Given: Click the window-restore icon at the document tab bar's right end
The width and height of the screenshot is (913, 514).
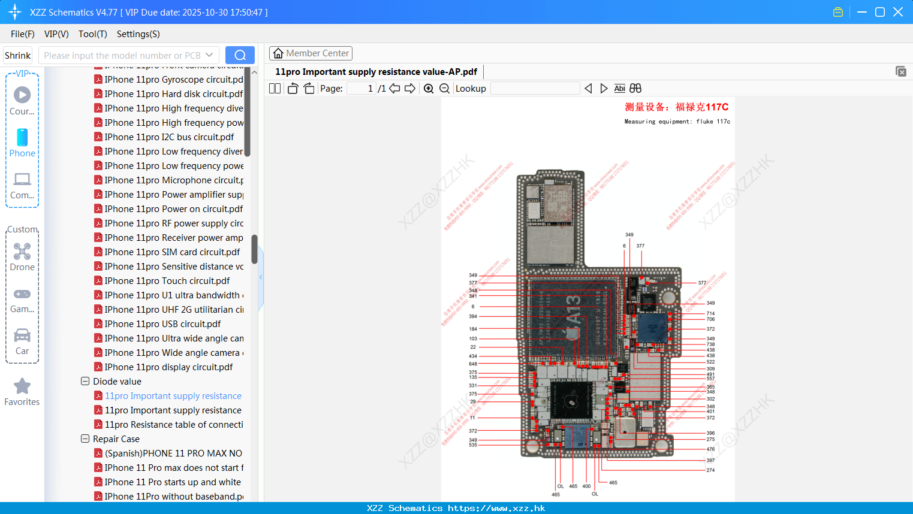Looking at the screenshot, I should (901, 71).
